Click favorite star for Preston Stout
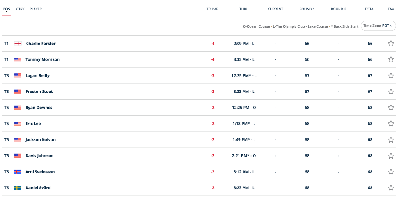399x197 pixels. 391,92
